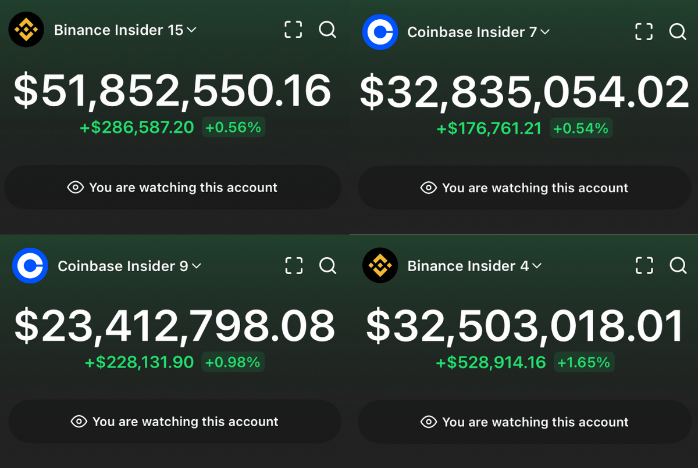
Task: Click the +$286,587.20 gain amount
Action: (137, 127)
